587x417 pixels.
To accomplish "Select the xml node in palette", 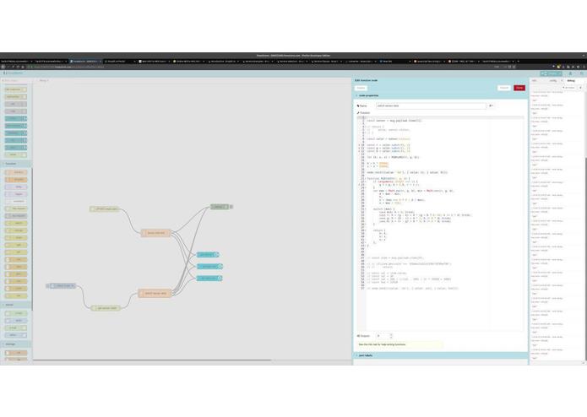I will tap(16, 281).
